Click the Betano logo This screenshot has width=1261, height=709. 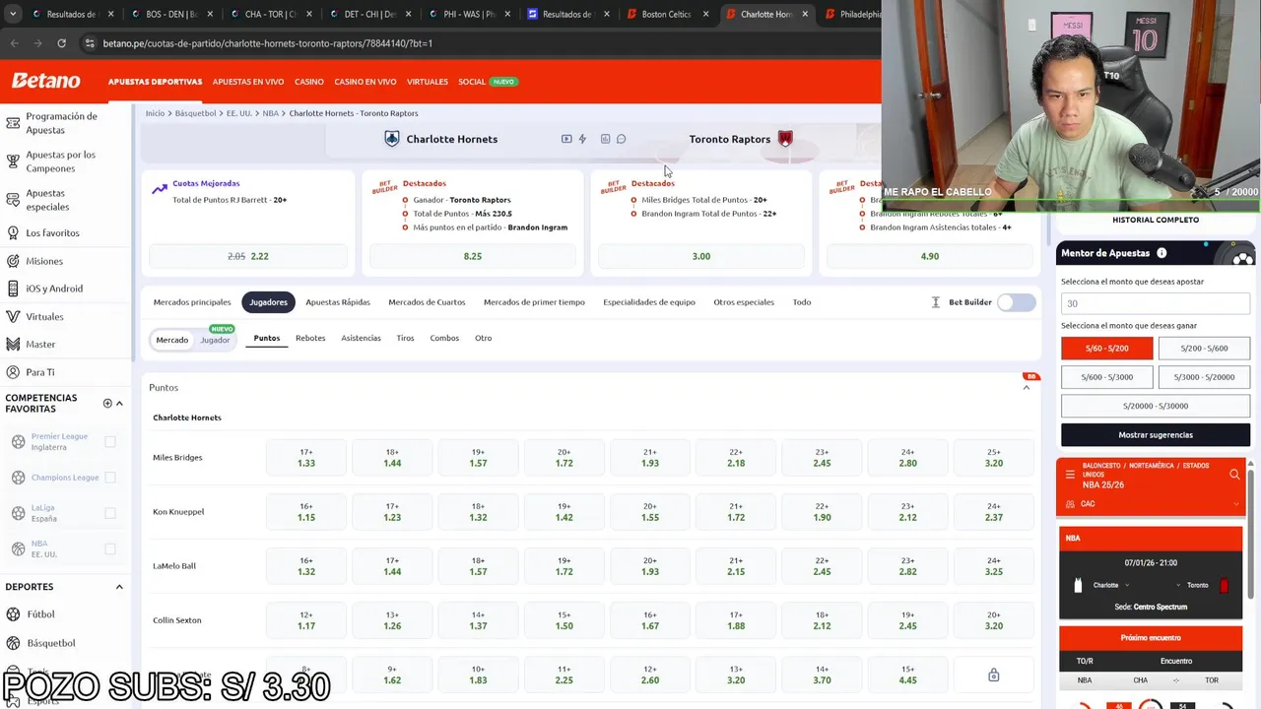45,81
